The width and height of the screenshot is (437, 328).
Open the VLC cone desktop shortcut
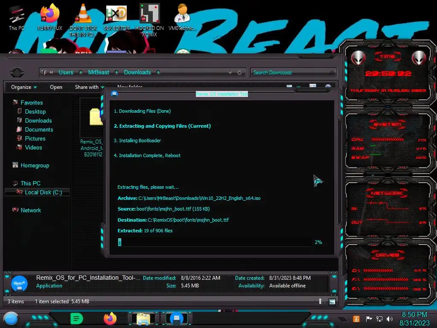(x=83, y=20)
